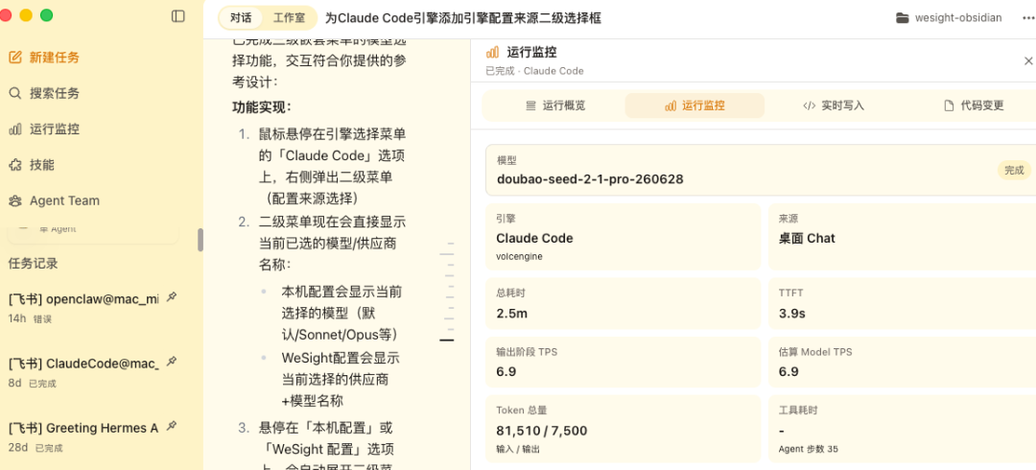Image resolution: width=1036 pixels, height=470 pixels.
Task: Click the 任务记录 section heading
Action: pos(33,263)
